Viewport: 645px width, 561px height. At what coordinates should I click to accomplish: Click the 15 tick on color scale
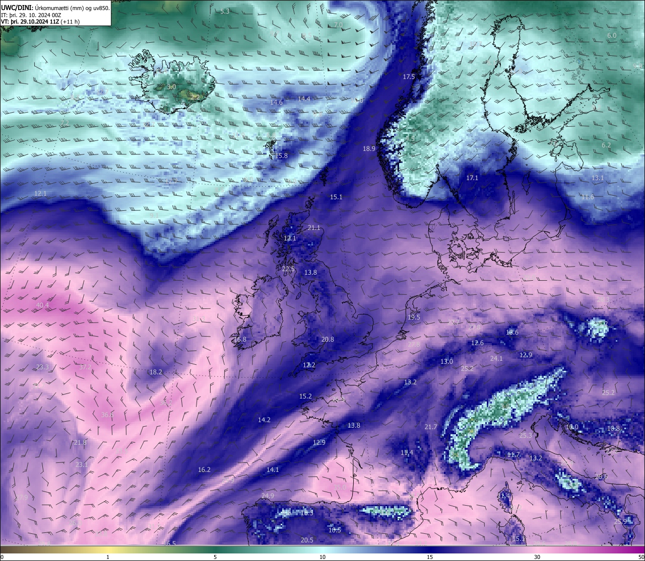click(430, 557)
